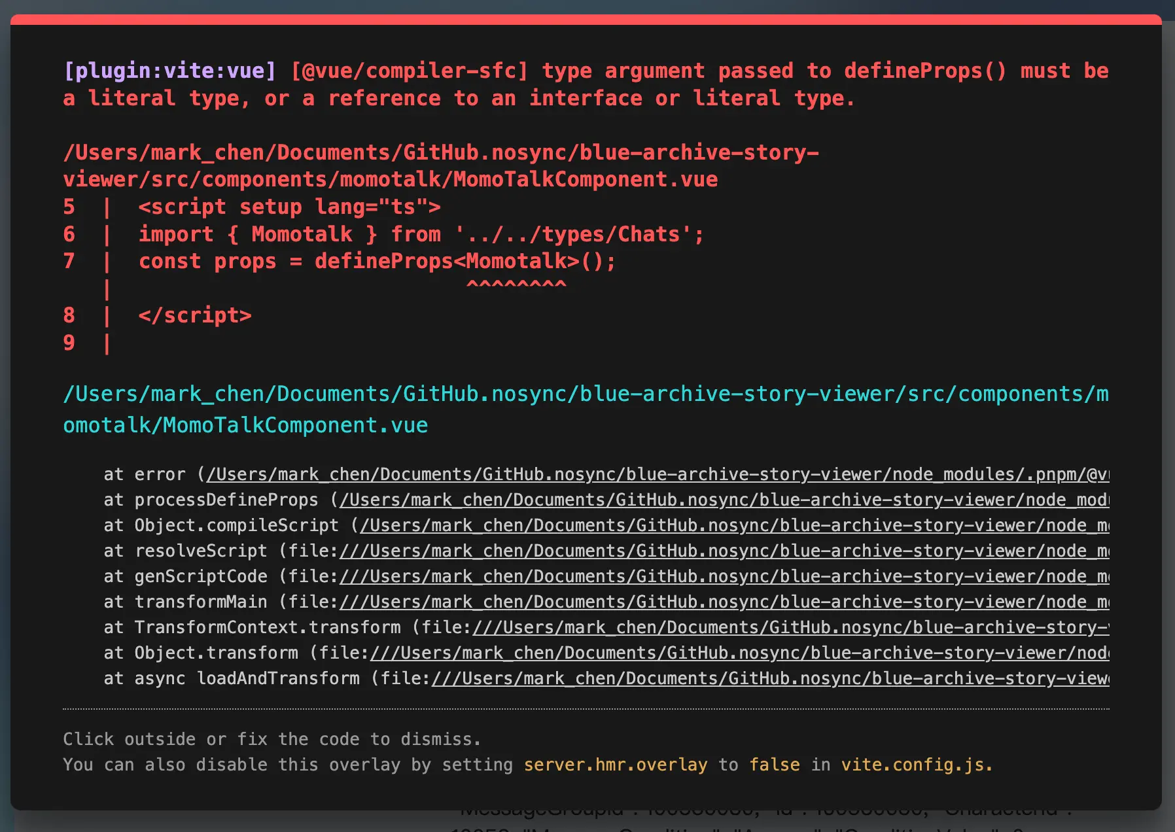This screenshot has height=832, width=1175.
Task: Click the 'defineProps<Momotalk>()' code line
Action: tap(377, 261)
